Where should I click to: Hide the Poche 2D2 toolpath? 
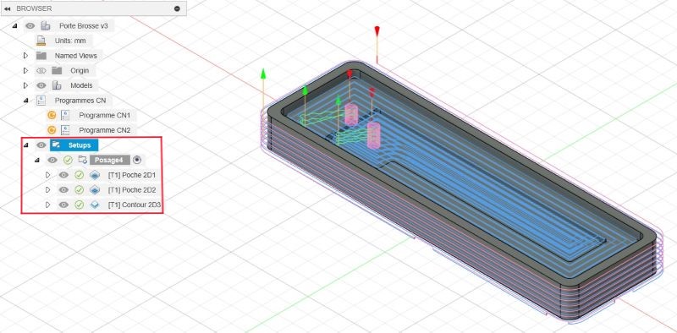pyautogui.click(x=63, y=190)
